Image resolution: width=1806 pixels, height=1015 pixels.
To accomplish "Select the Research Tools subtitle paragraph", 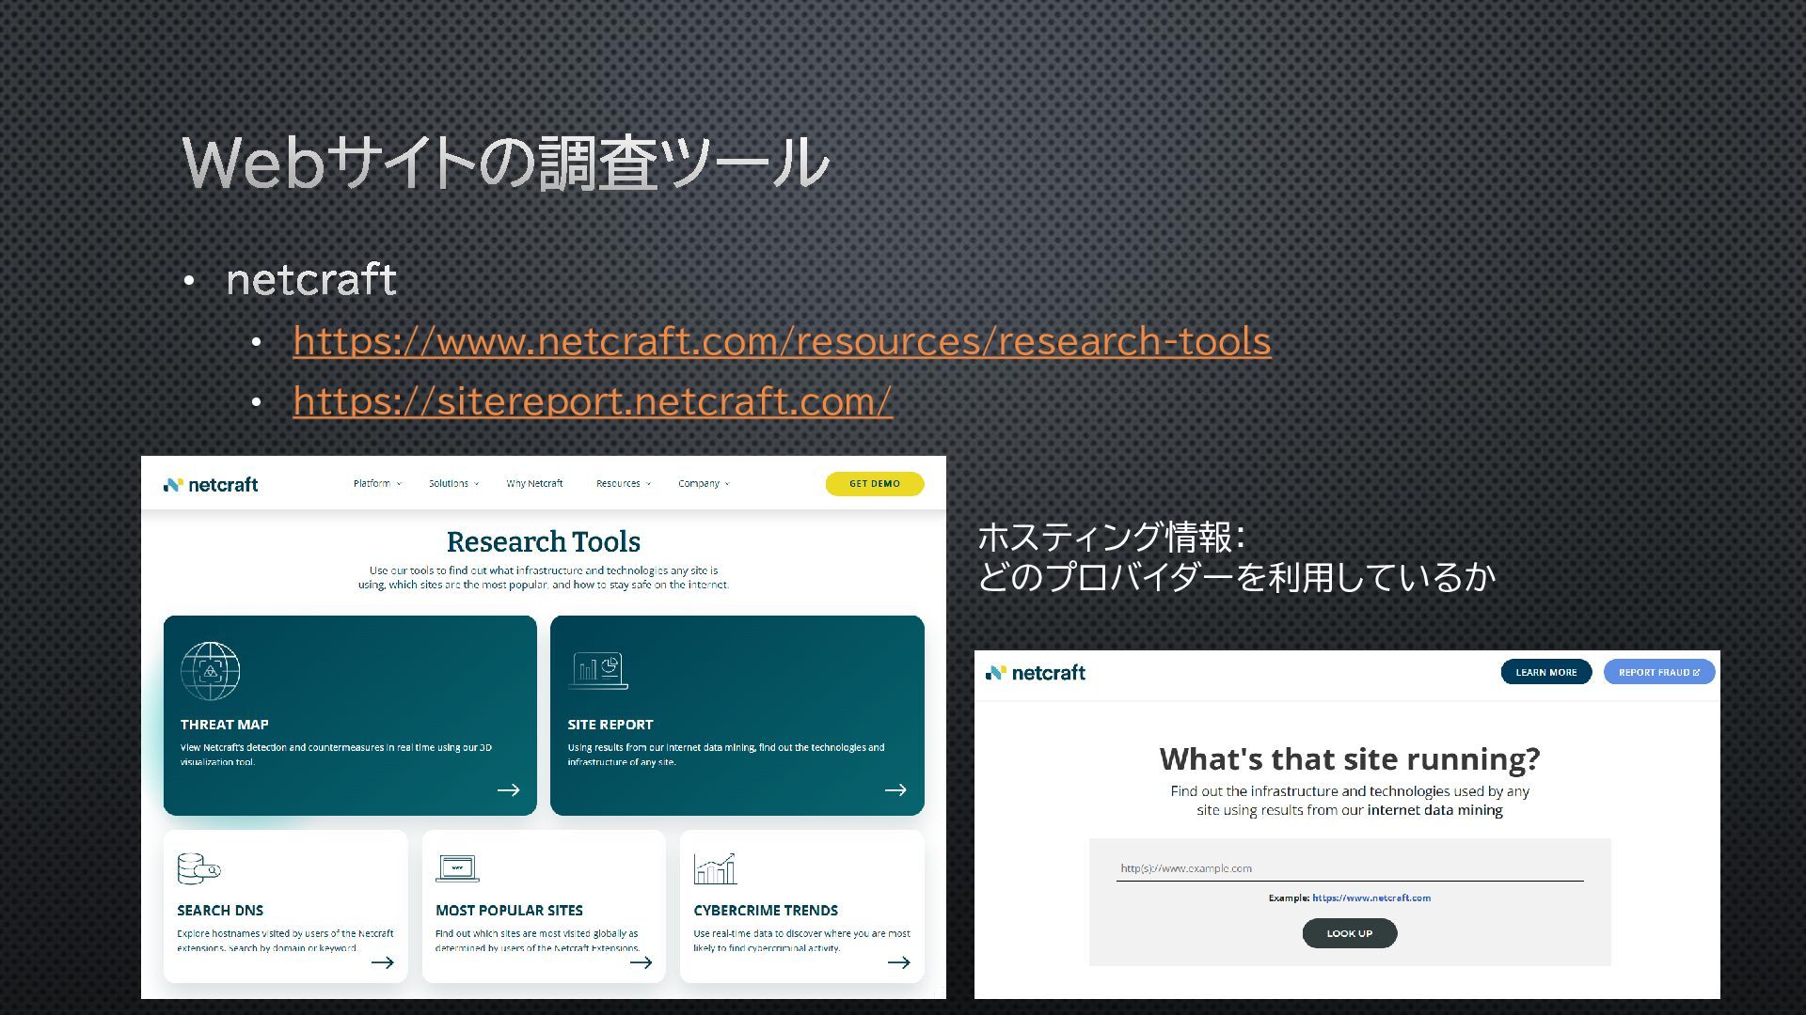I will [544, 577].
